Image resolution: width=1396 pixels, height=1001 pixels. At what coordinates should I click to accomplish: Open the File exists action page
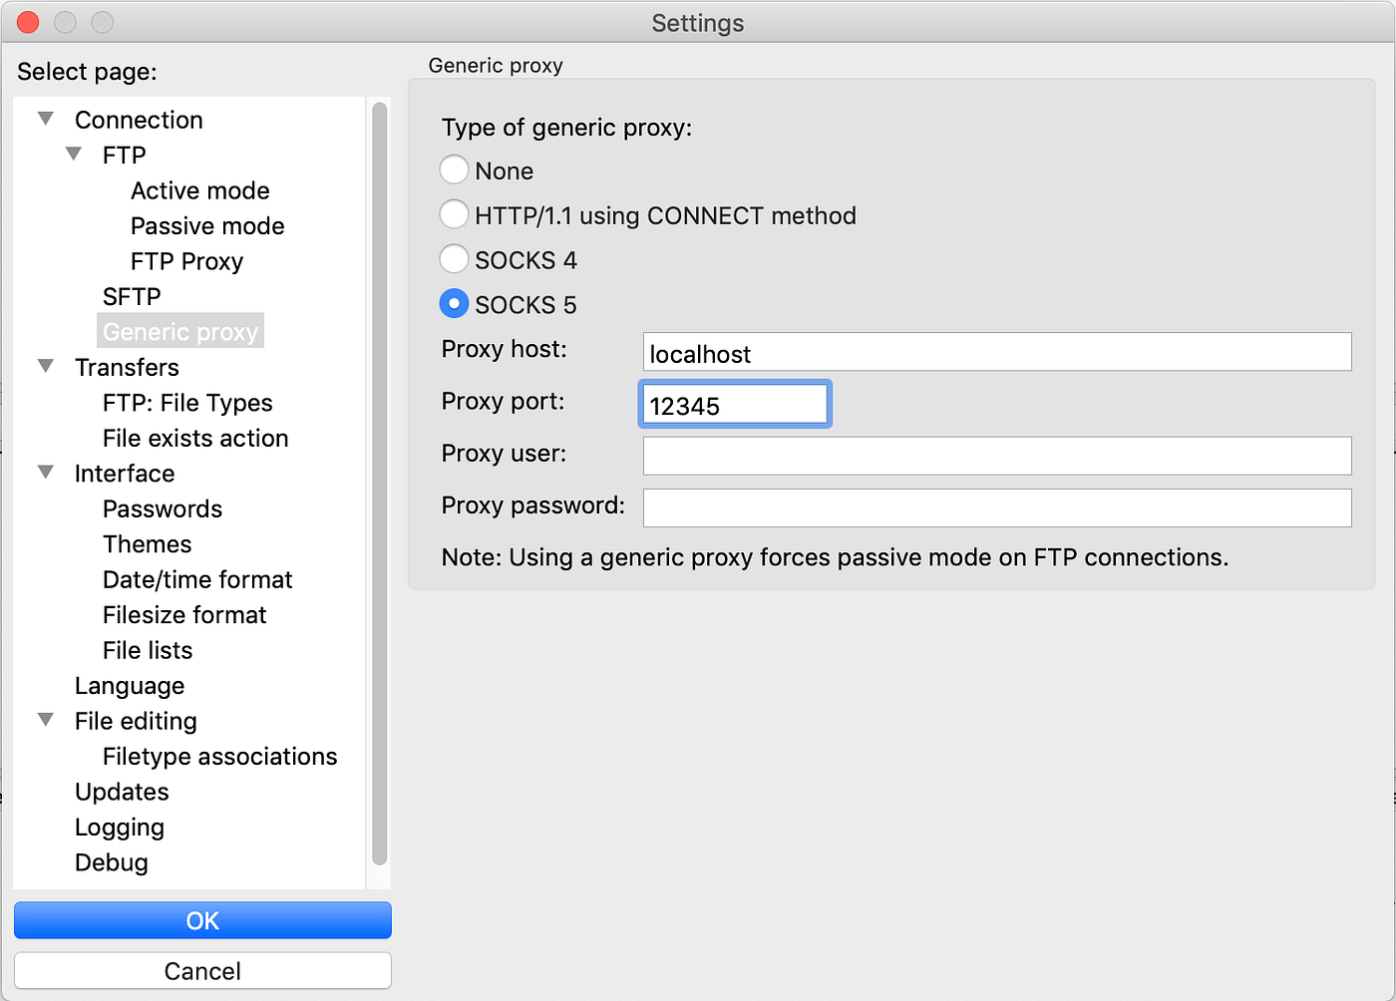pyautogui.click(x=195, y=439)
